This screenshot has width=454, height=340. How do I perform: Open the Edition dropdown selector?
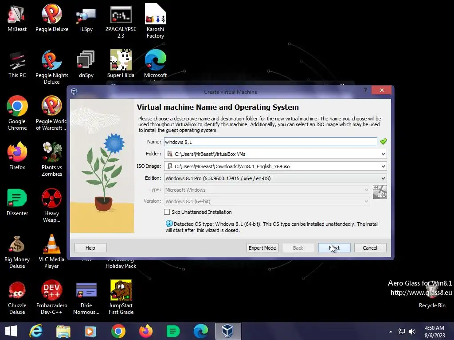click(x=275, y=178)
